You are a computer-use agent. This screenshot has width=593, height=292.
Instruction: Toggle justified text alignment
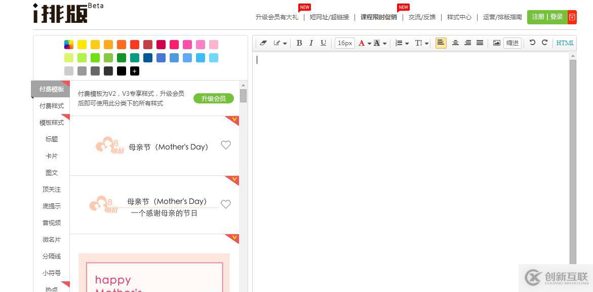(x=480, y=43)
